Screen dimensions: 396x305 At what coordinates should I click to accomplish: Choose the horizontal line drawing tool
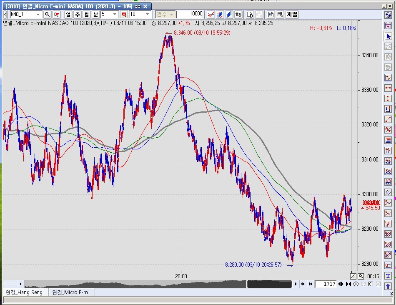(388, 88)
